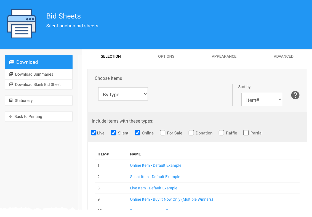
Task: Click the Download Blank Bid Sheet icon
Action: 11,84
